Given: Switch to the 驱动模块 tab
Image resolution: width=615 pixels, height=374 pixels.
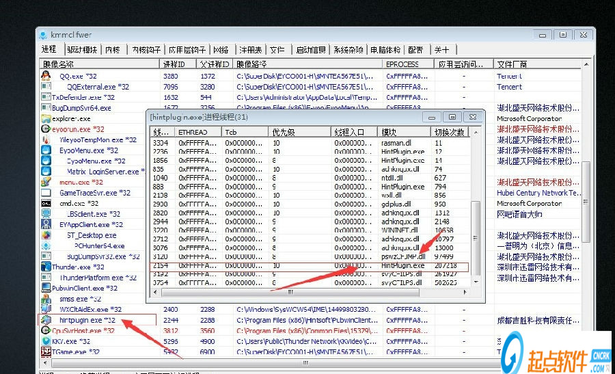Looking at the screenshot, I should point(82,50).
